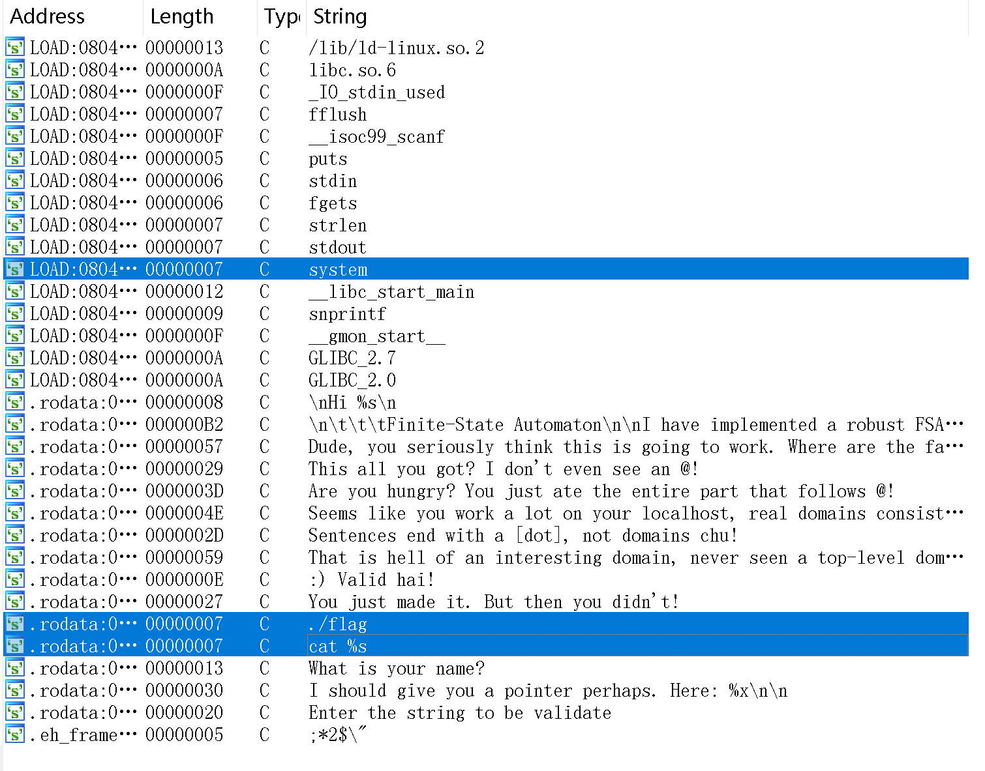
Task: Select the "You just made it" string row
Action: [492, 602]
